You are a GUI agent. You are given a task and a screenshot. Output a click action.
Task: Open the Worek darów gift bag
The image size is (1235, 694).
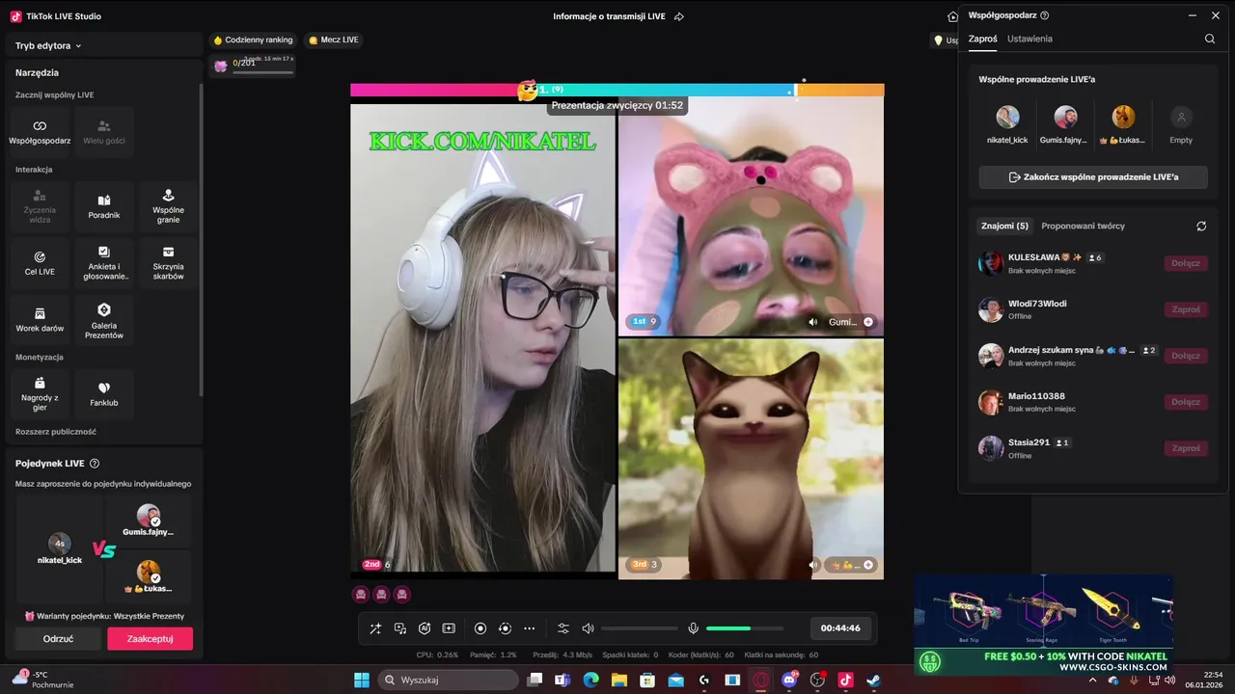coord(40,320)
